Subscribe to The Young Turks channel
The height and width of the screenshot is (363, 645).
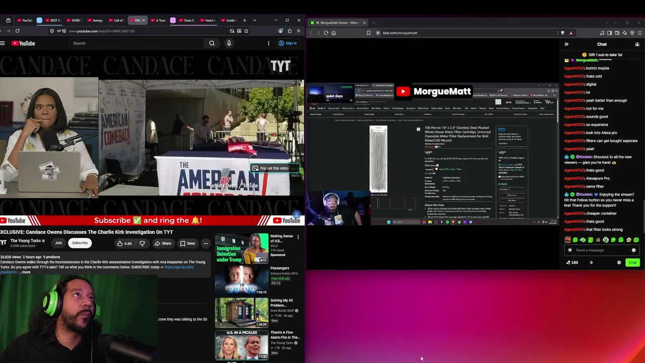click(x=80, y=243)
